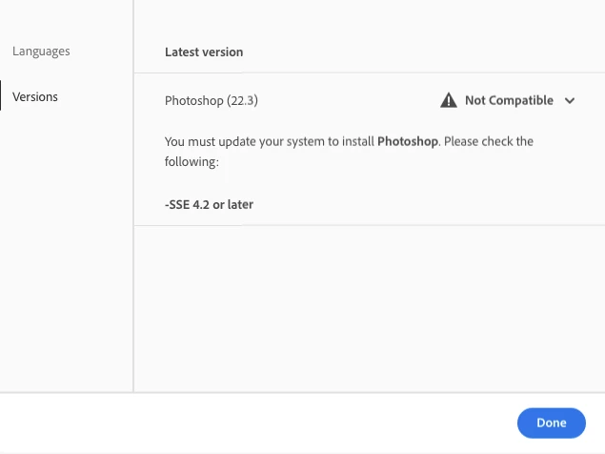This screenshot has height=454, width=605.
Task: Click empty sidebar space below Versions
Action: click(x=66, y=251)
